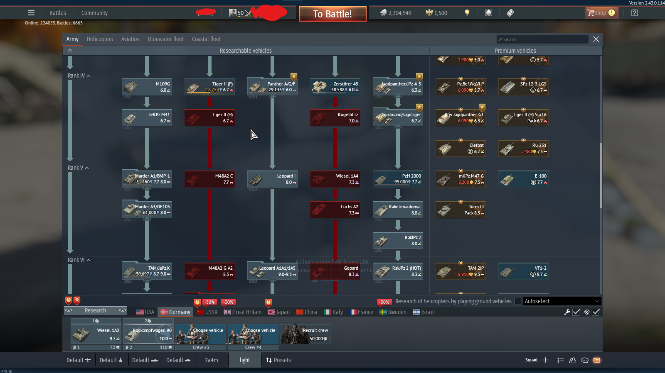Click the wrench repair icon
The height and width of the screenshot is (373, 665).
[567, 312]
